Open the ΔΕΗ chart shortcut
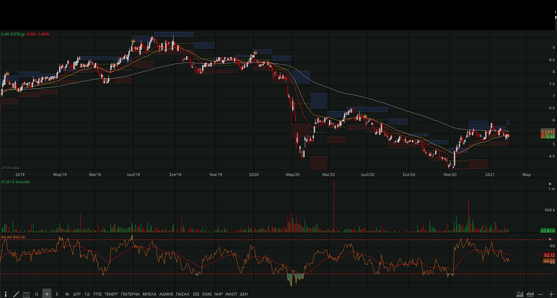The width and height of the screenshot is (557, 298). [243, 294]
